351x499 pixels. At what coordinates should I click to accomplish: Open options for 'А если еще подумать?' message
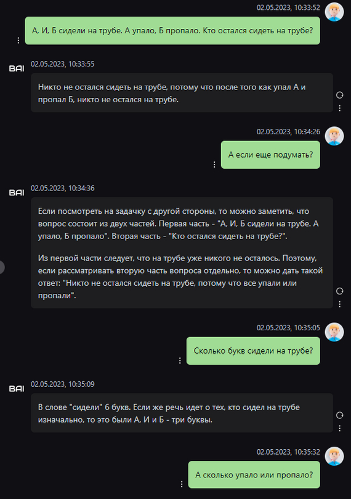[x=214, y=164]
